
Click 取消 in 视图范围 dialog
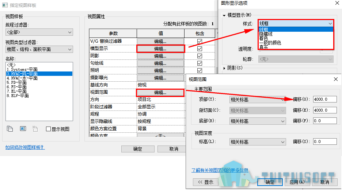point(325,182)
